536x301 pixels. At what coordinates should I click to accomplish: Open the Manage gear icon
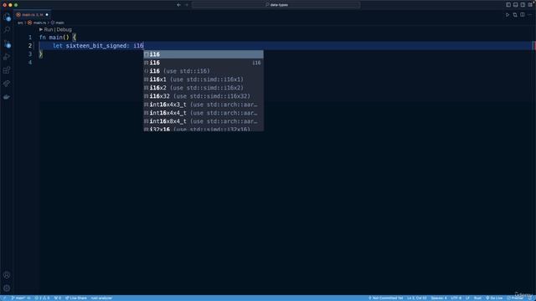click(7, 288)
